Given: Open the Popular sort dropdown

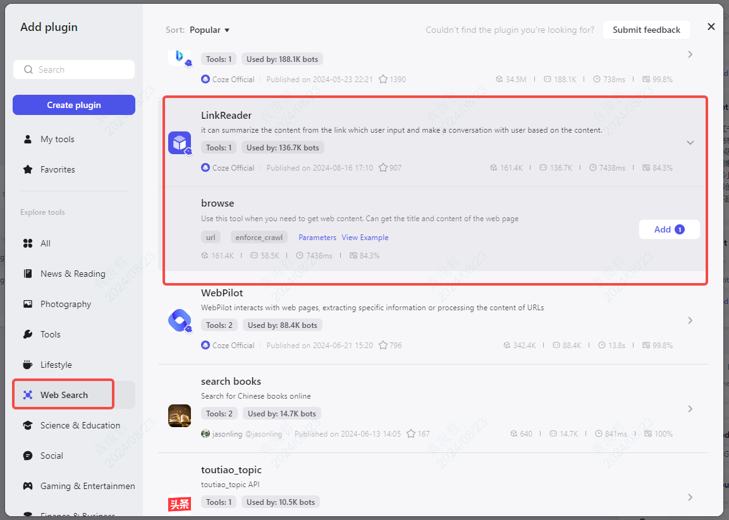Looking at the screenshot, I should pyautogui.click(x=209, y=30).
